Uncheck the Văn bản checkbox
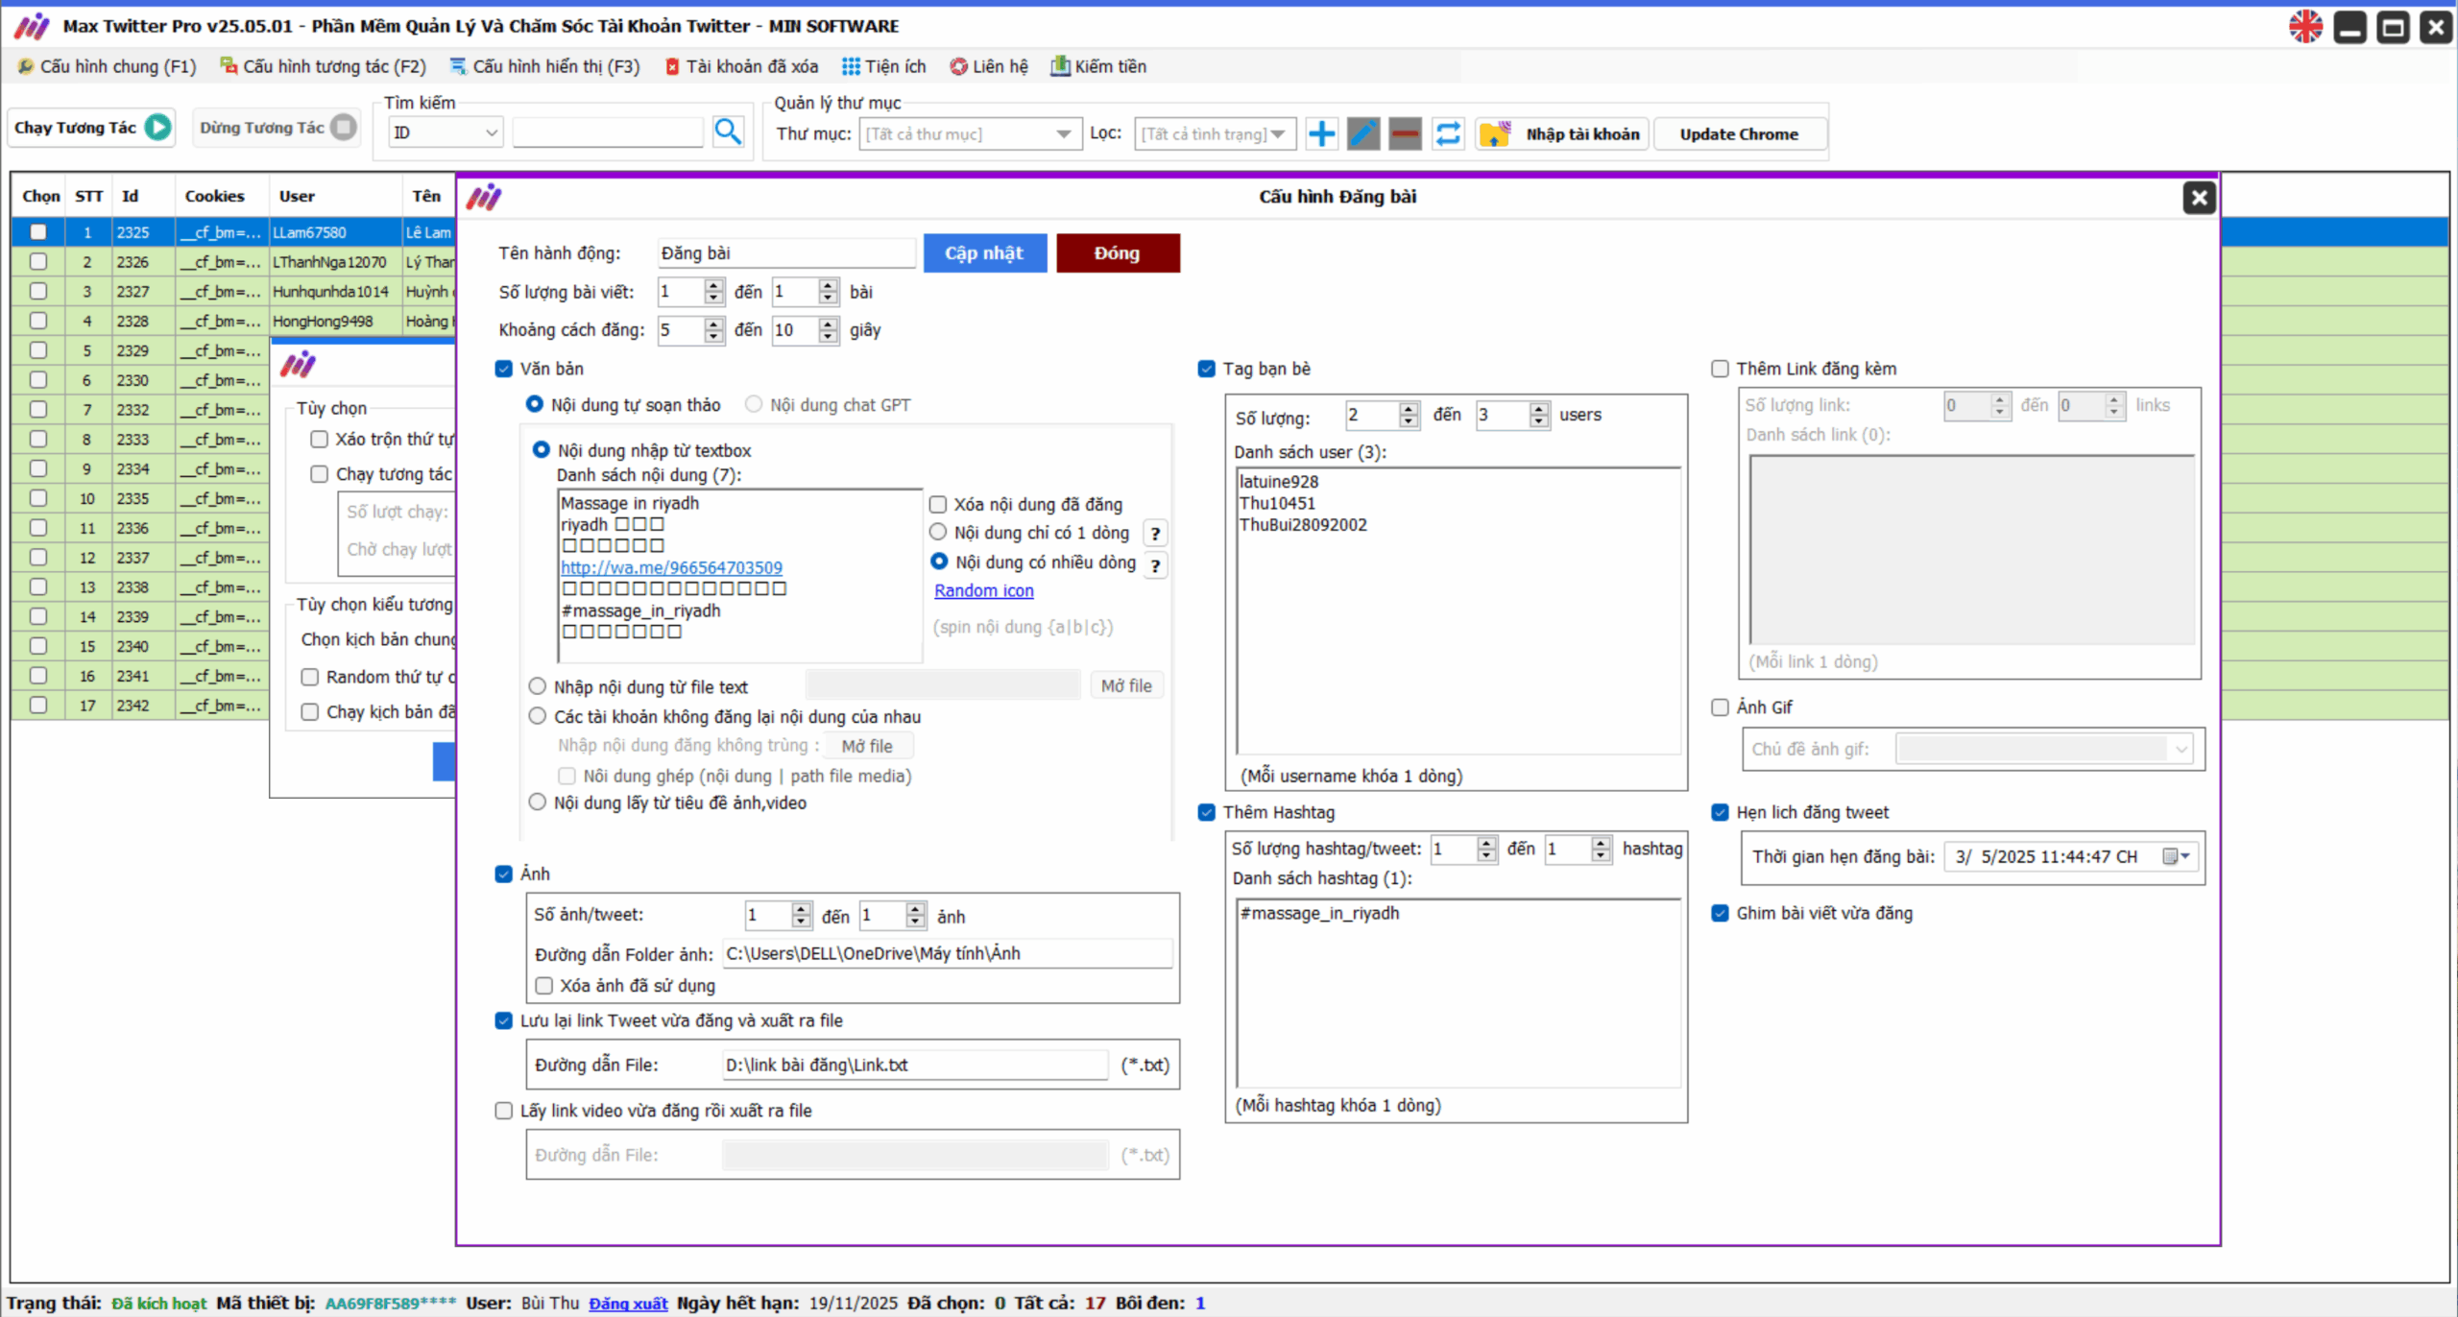Screen dimensions: 2458x1317 (504, 369)
